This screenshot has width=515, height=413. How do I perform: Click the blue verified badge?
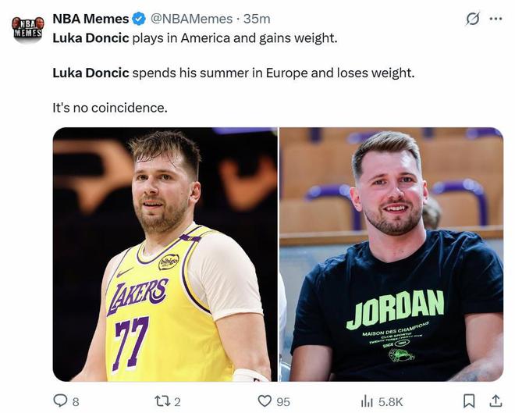138,19
